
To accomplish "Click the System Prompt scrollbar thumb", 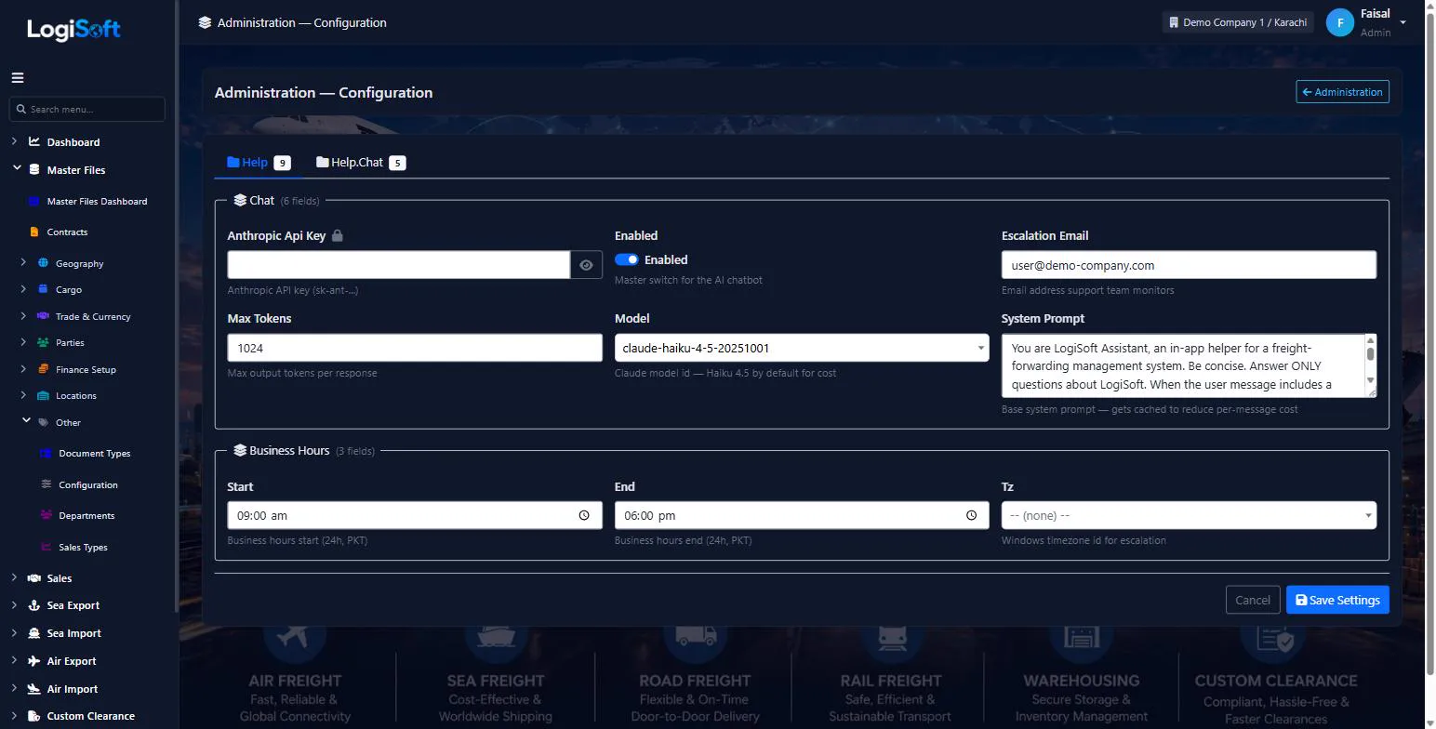I will (x=1370, y=353).
